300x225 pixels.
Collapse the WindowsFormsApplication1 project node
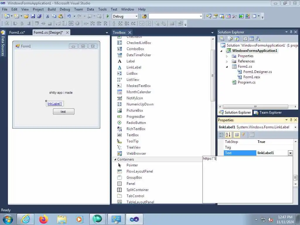(221, 51)
